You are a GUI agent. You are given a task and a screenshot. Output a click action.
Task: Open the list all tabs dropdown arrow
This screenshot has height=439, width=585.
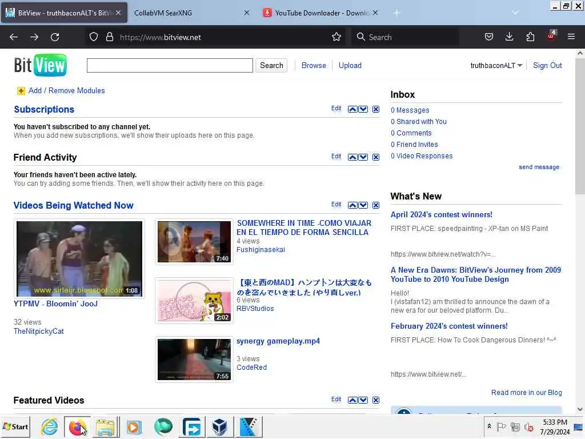pos(515,13)
